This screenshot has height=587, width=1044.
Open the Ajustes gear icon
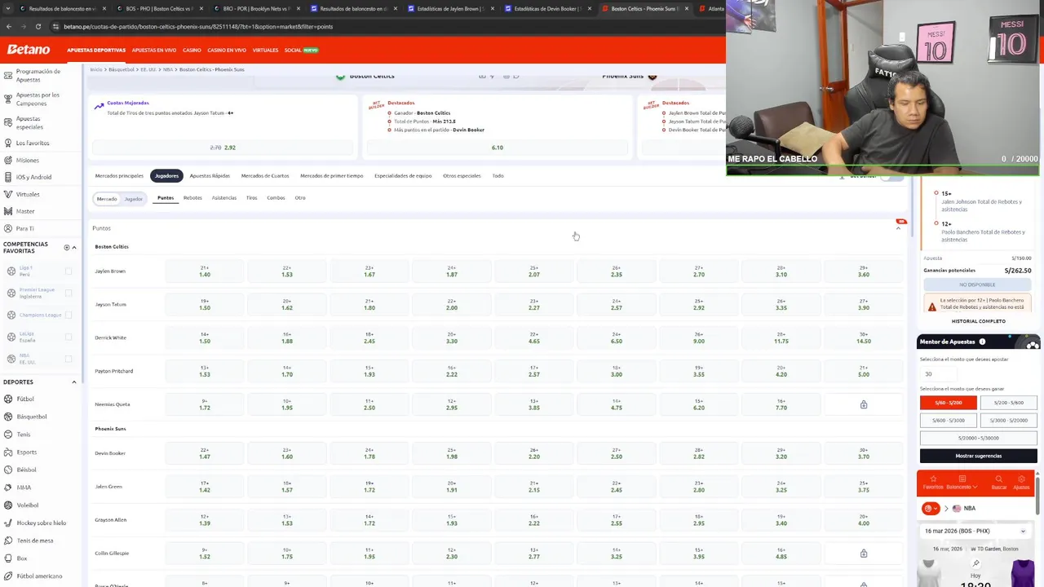[x=1021, y=479]
